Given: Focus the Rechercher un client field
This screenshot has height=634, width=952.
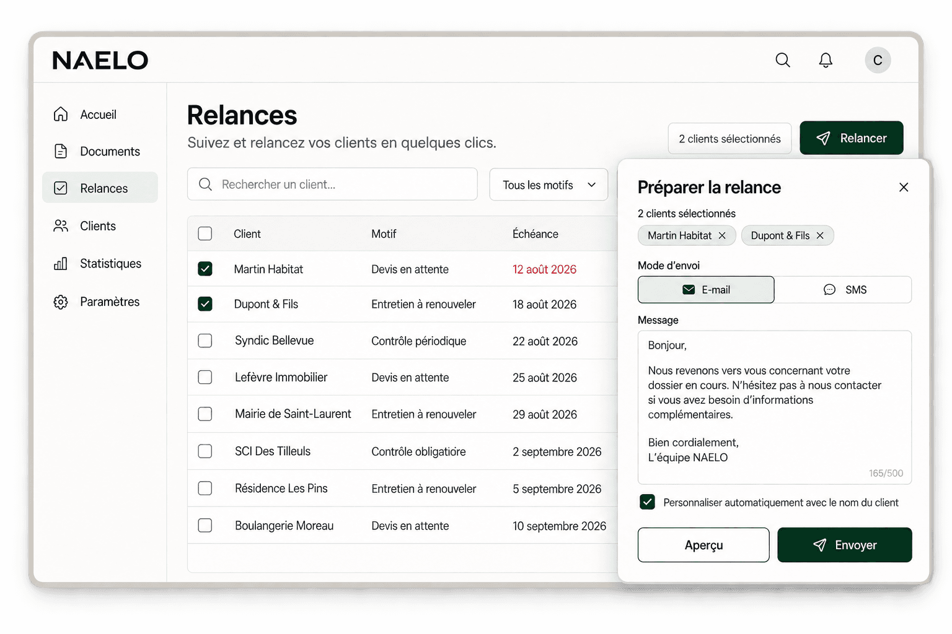Looking at the screenshot, I should [332, 185].
